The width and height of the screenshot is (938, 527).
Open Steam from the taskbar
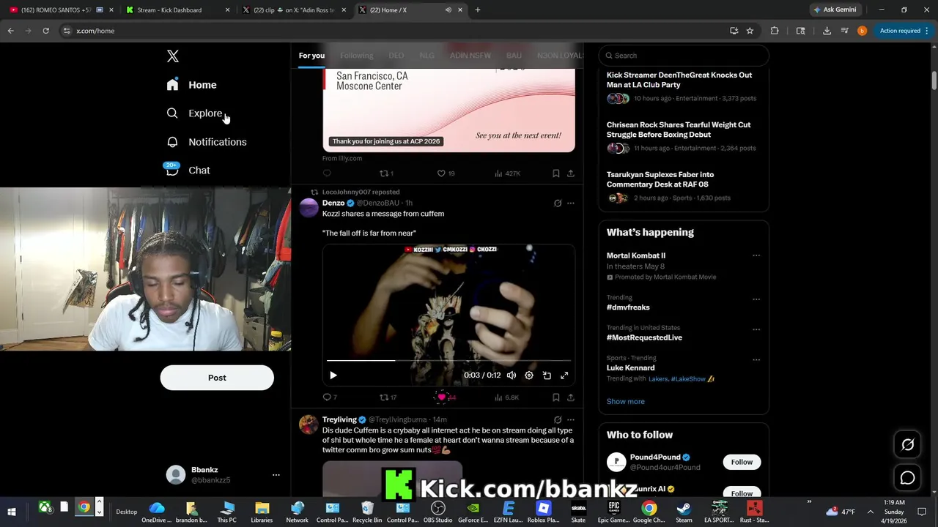(x=684, y=512)
